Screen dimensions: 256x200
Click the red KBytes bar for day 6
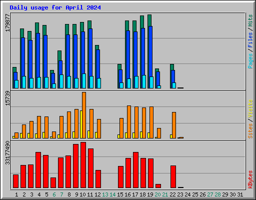coord(53,182)
